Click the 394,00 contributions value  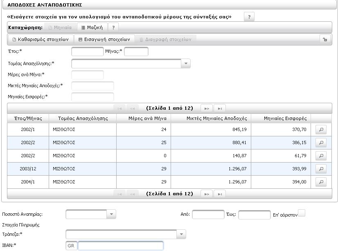(x=300, y=182)
